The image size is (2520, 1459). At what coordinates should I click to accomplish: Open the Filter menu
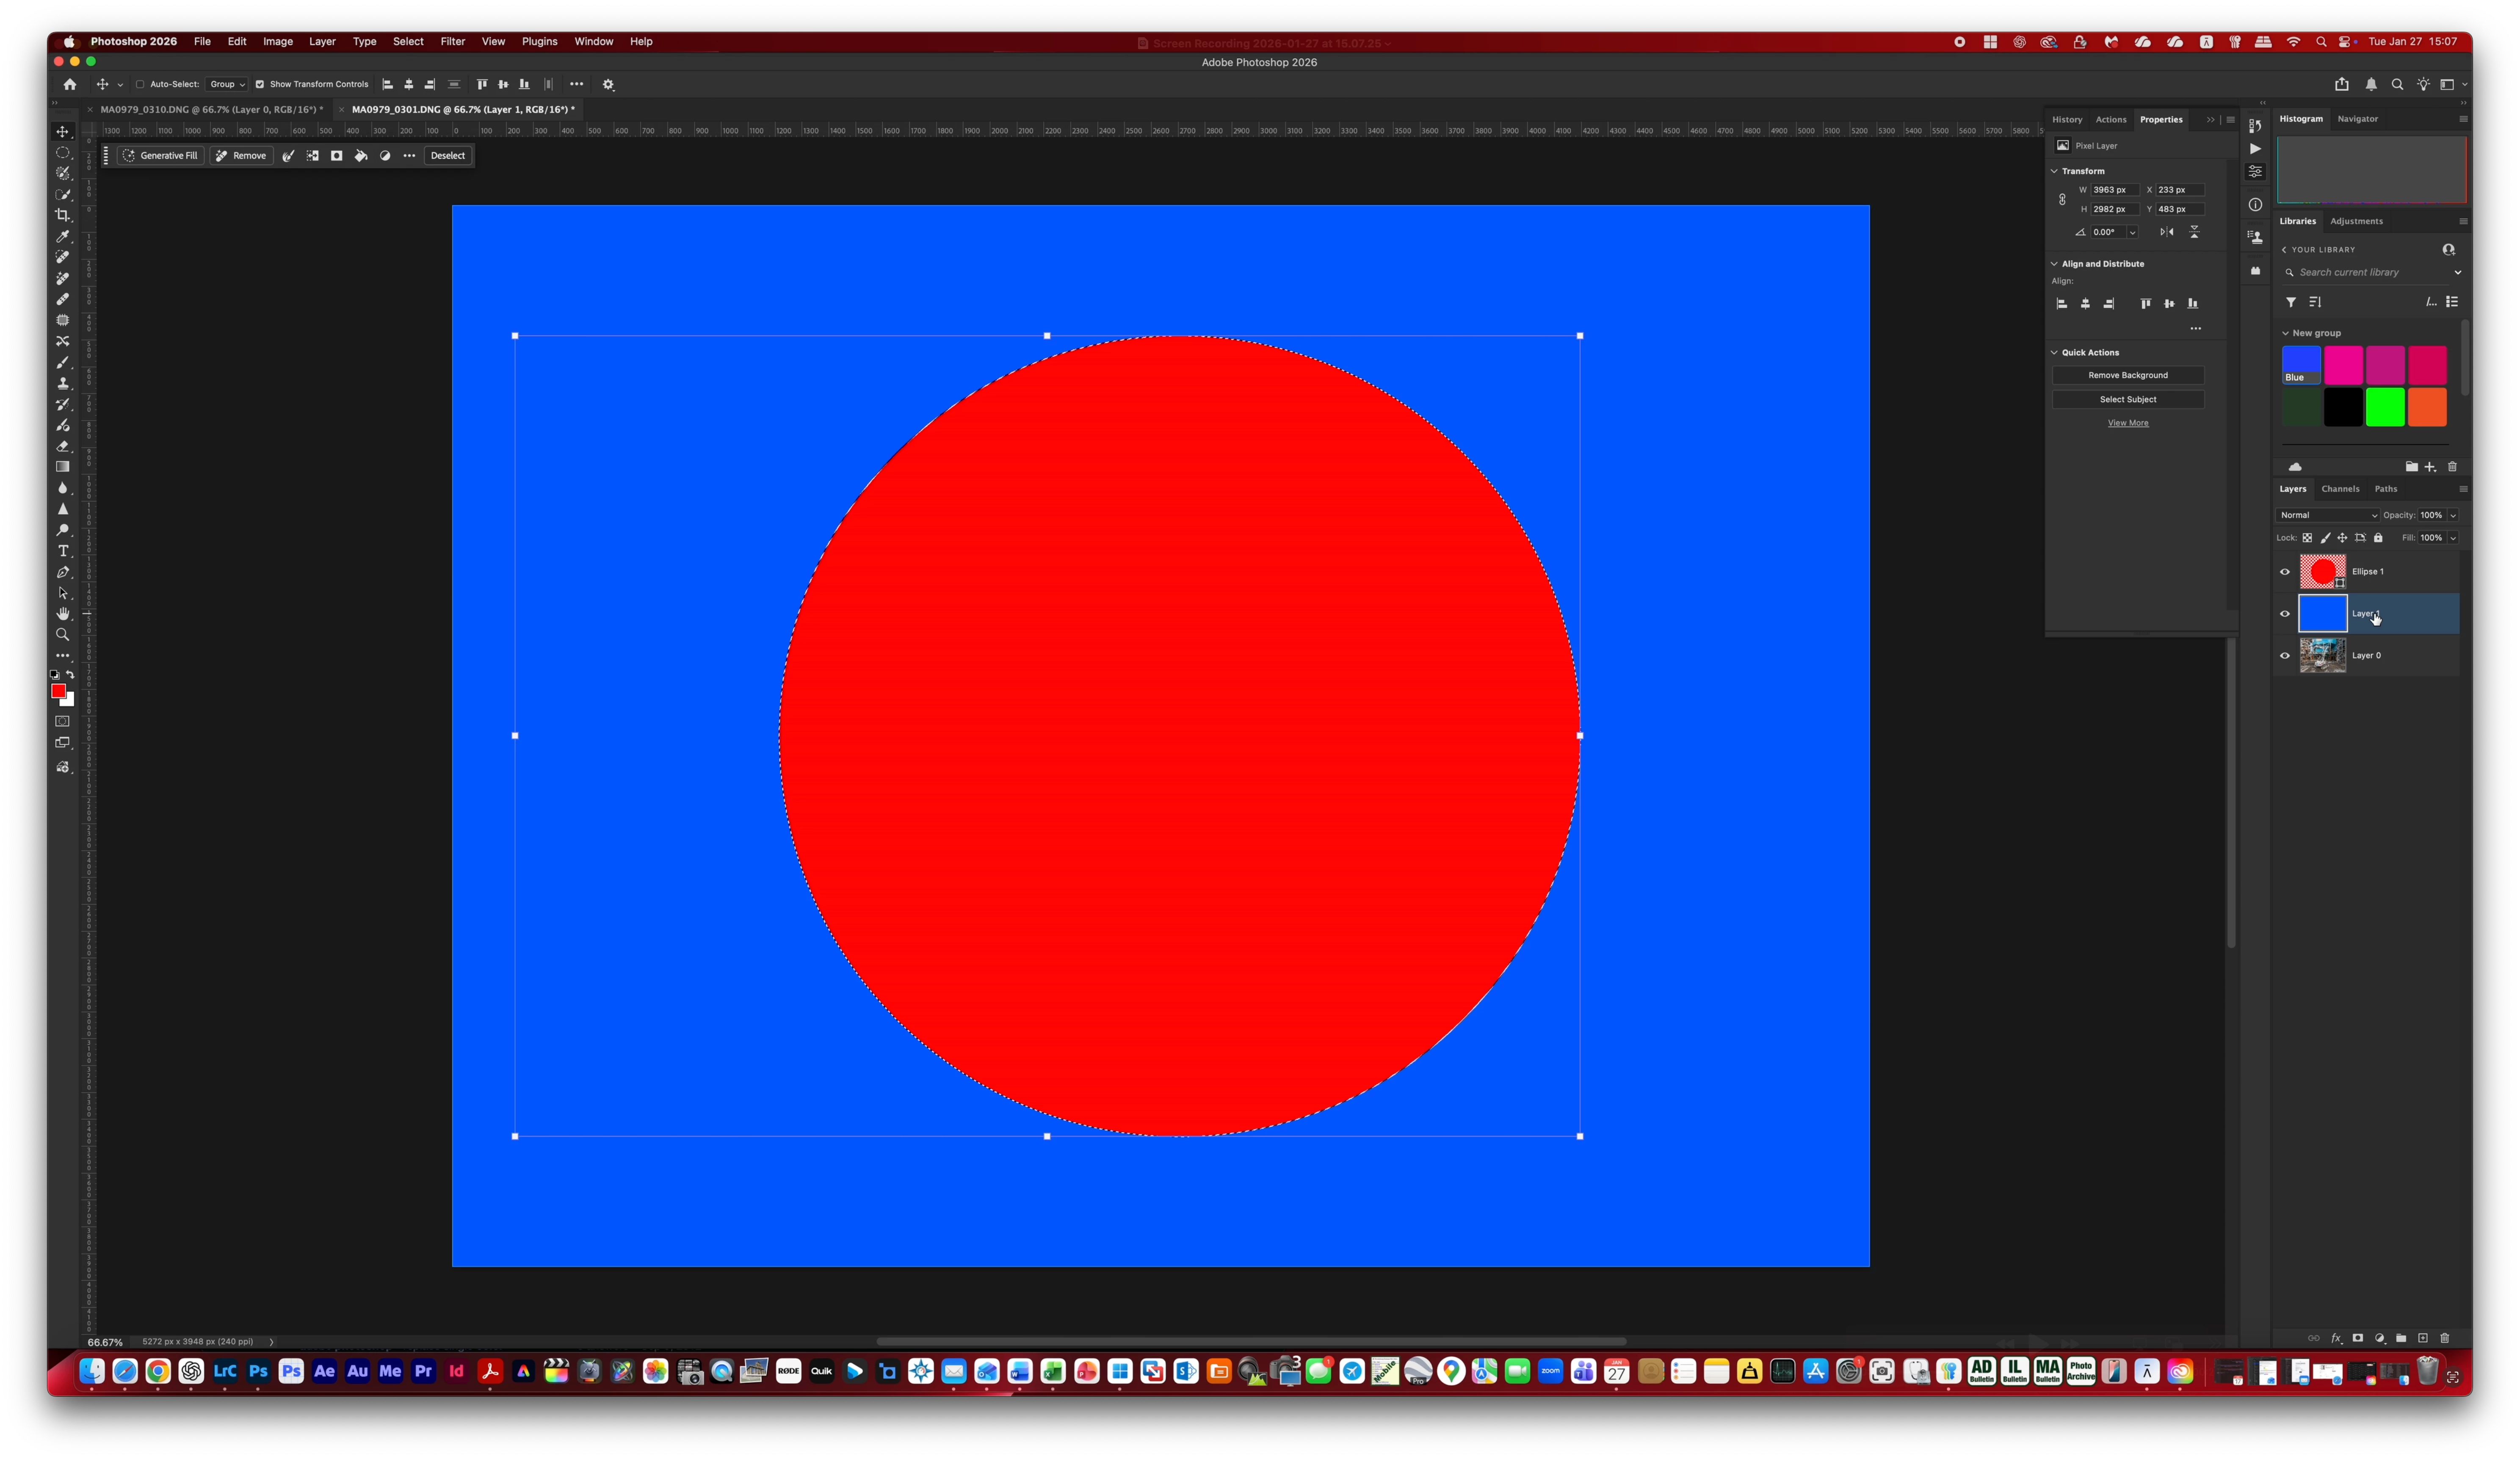click(x=452, y=41)
